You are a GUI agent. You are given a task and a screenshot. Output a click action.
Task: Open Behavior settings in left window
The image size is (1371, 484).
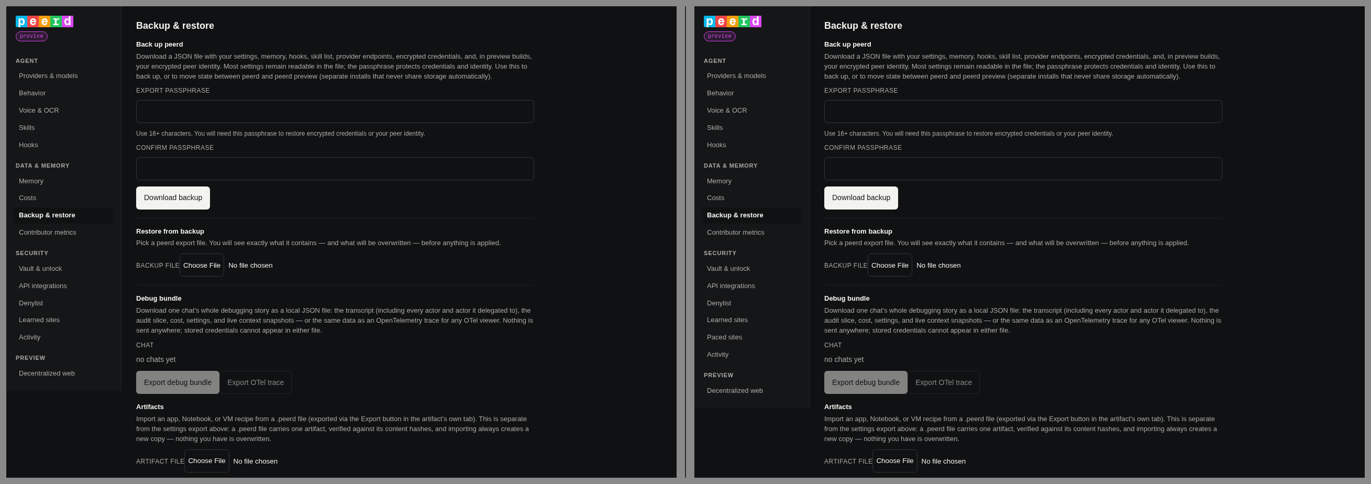coord(64,93)
